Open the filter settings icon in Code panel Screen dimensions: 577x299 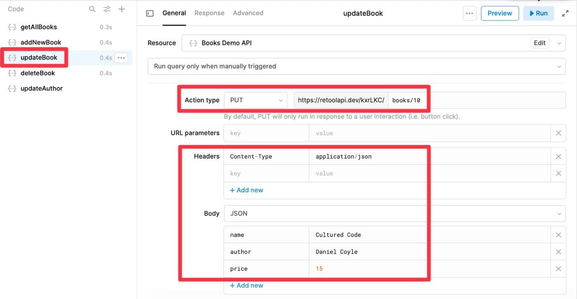107,9
